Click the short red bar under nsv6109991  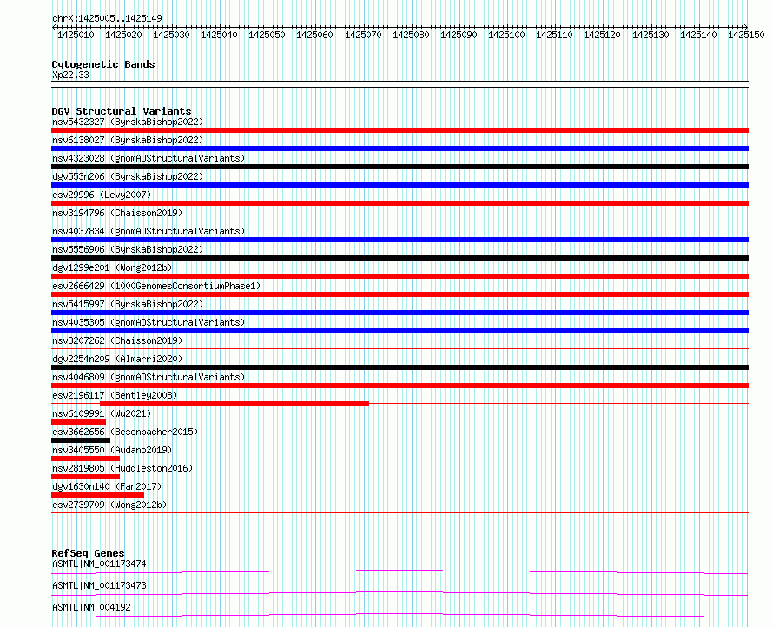pyautogui.click(x=78, y=422)
